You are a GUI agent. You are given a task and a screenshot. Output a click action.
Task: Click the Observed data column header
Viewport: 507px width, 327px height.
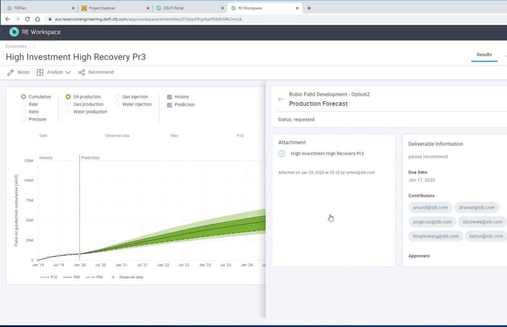pos(117,136)
